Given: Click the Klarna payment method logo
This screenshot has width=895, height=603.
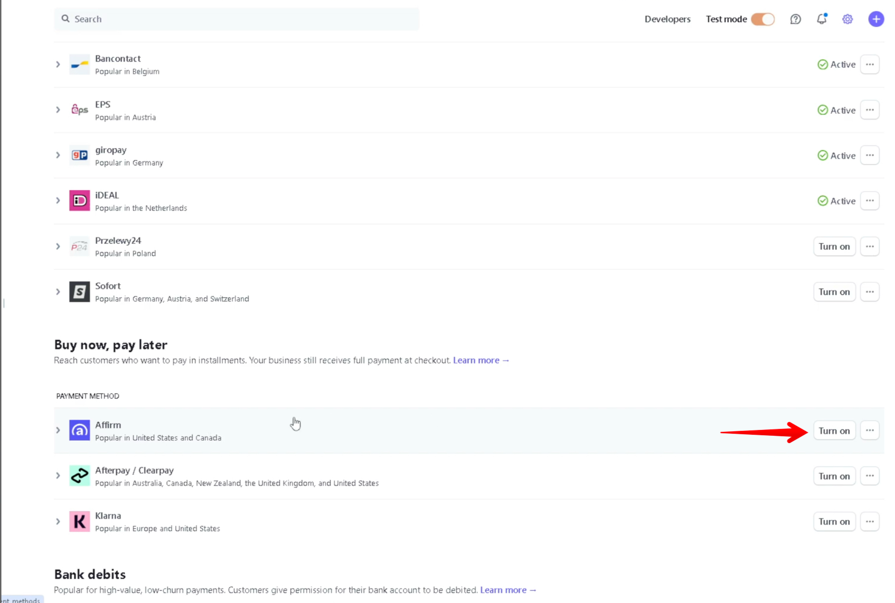Looking at the screenshot, I should 79,521.
